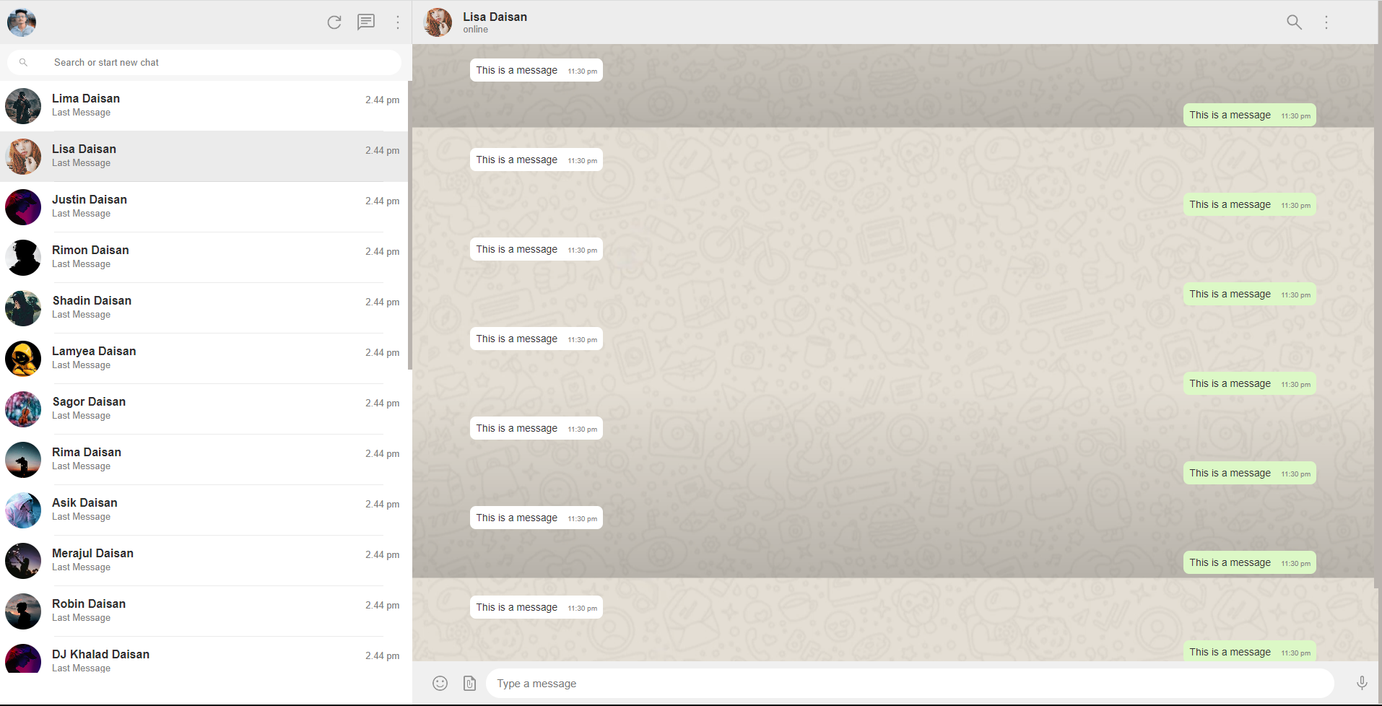Open the sidebar three-dot menu
This screenshot has width=1382, height=706.
[398, 22]
